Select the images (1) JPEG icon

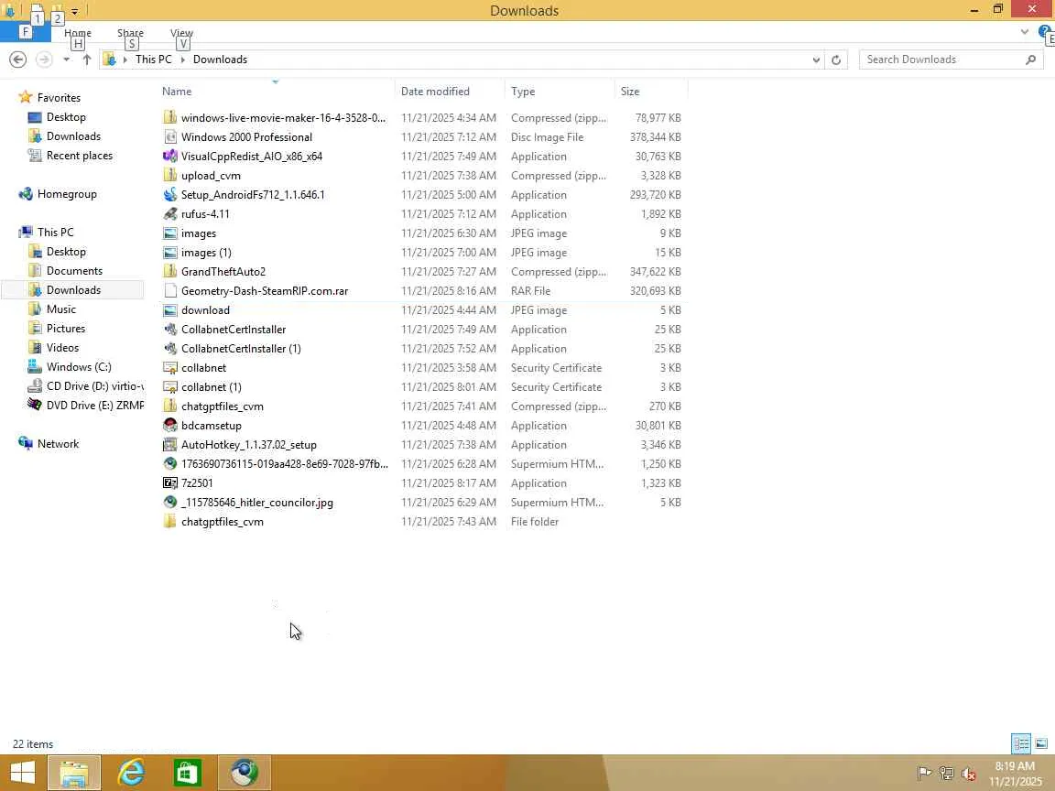170,253
